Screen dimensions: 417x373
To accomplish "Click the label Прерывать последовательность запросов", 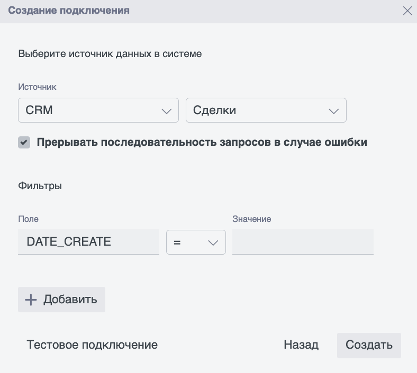I will 202,142.
